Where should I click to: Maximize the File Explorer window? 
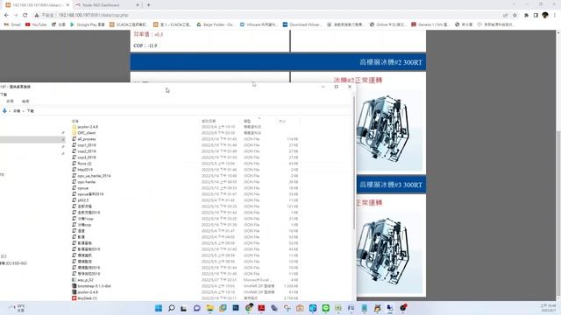click(x=337, y=87)
